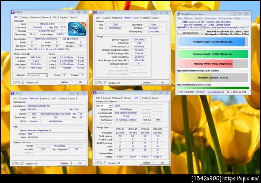The height and width of the screenshot is (183, 261).
Task: Click the 'Reached memory score: 10.94 GB/sec' text
Action: coord(198,71)
